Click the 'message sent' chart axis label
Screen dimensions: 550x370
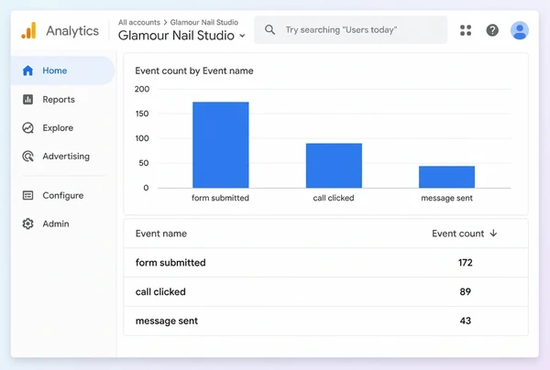point(446,198)
